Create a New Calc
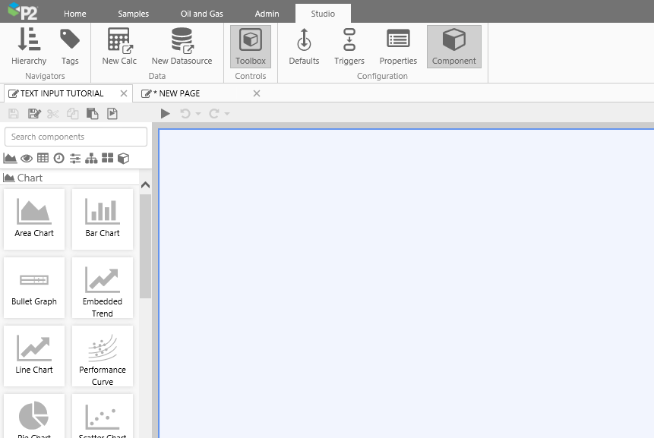 coord(119,46)
